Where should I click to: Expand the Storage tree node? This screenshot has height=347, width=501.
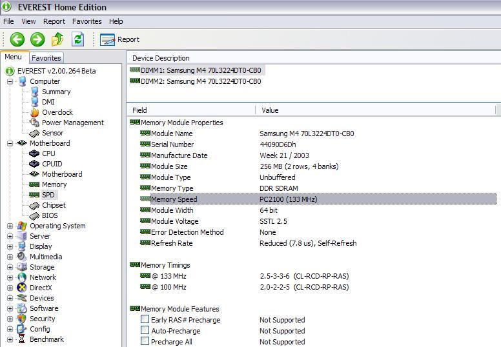[10, 267]
